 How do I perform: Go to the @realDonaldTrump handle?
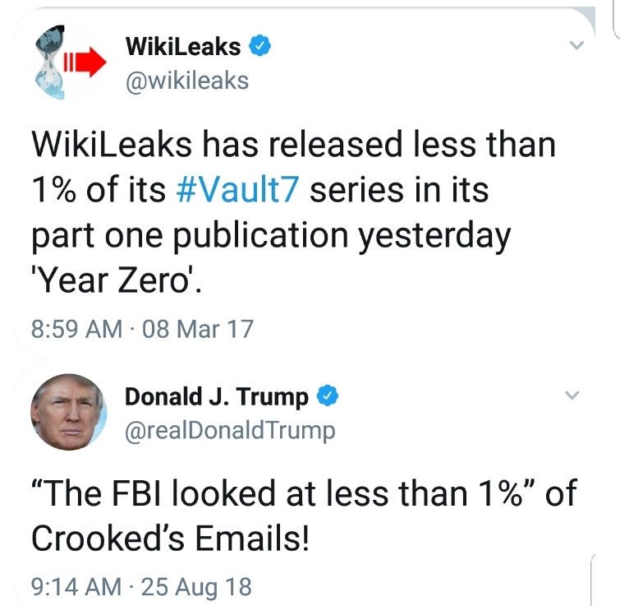pos(230,430)
